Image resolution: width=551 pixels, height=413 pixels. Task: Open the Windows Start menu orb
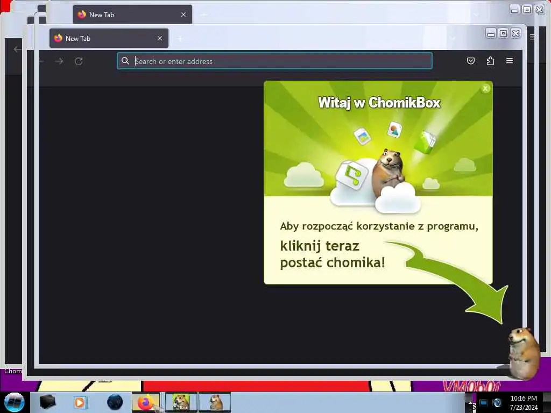[x=14, y=402]
